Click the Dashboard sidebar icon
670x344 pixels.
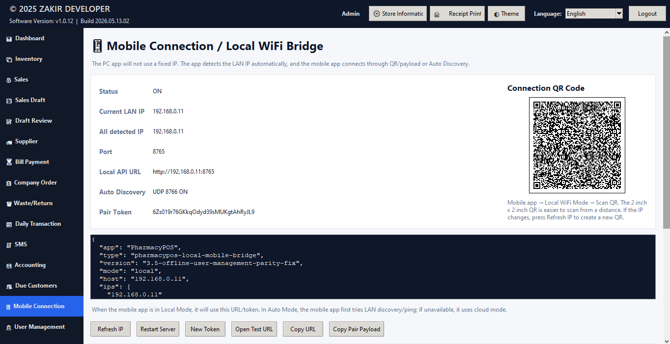9,39
